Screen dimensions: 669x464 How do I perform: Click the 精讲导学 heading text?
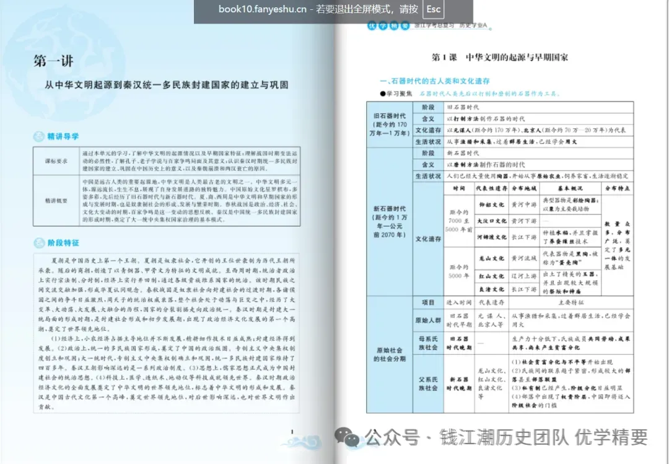coord(63,136)
